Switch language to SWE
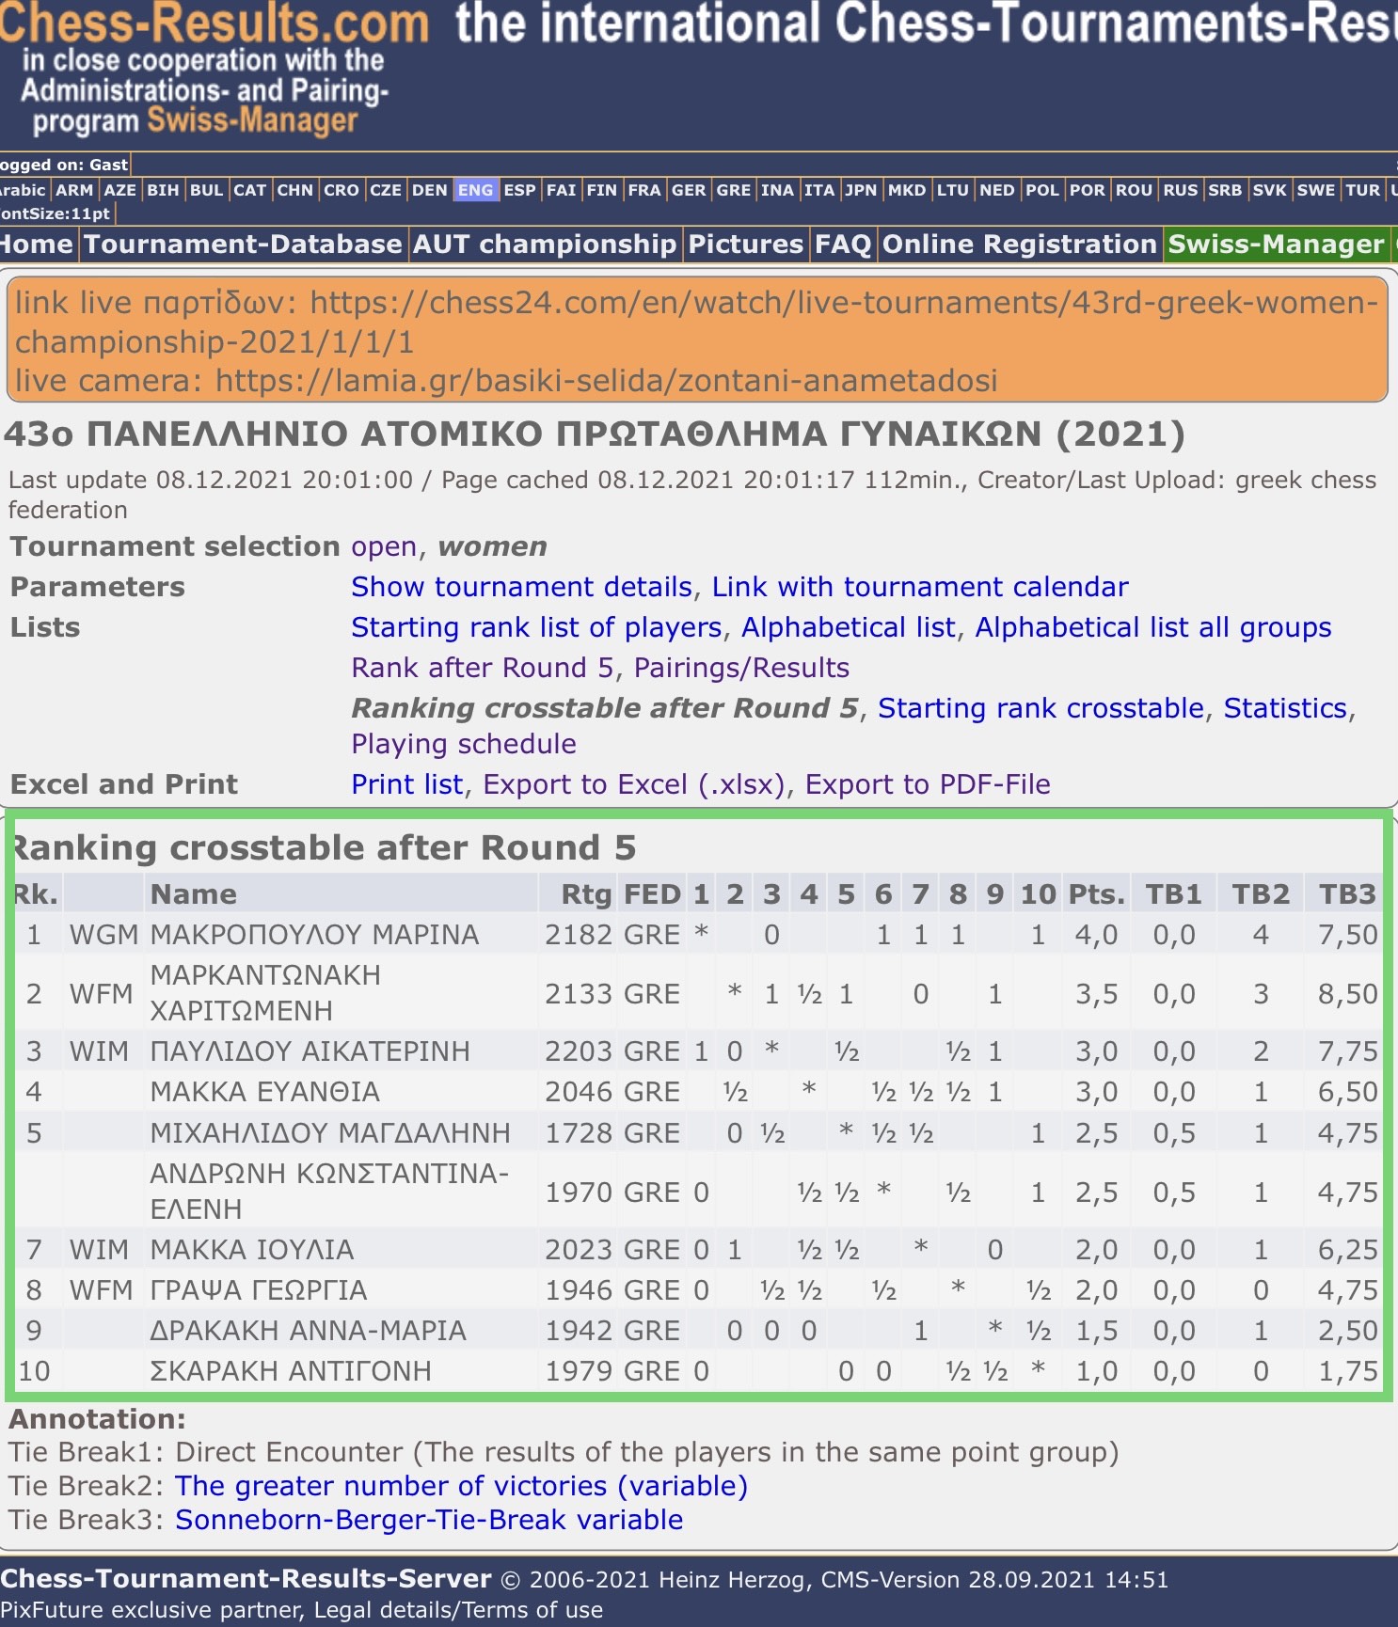 [1316, 190]
